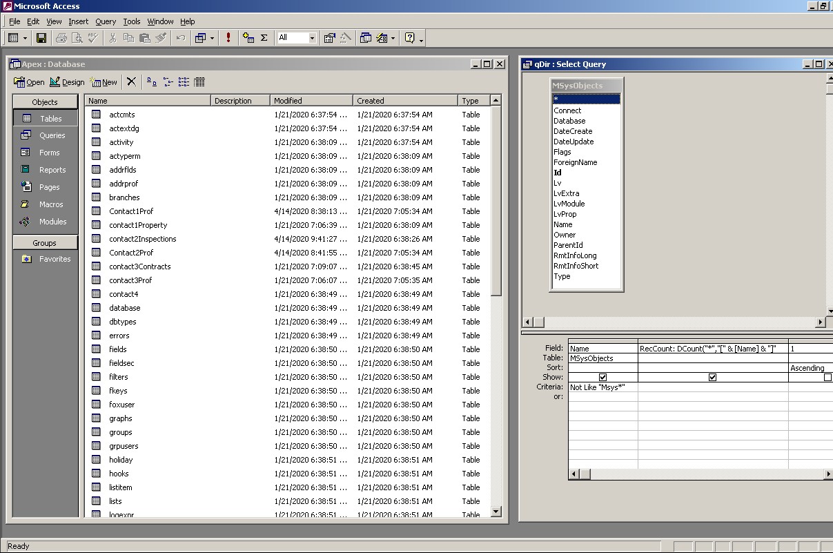The image size is (833, 553).
Task: Click the Groups header bar
Action: pos(45,242)
